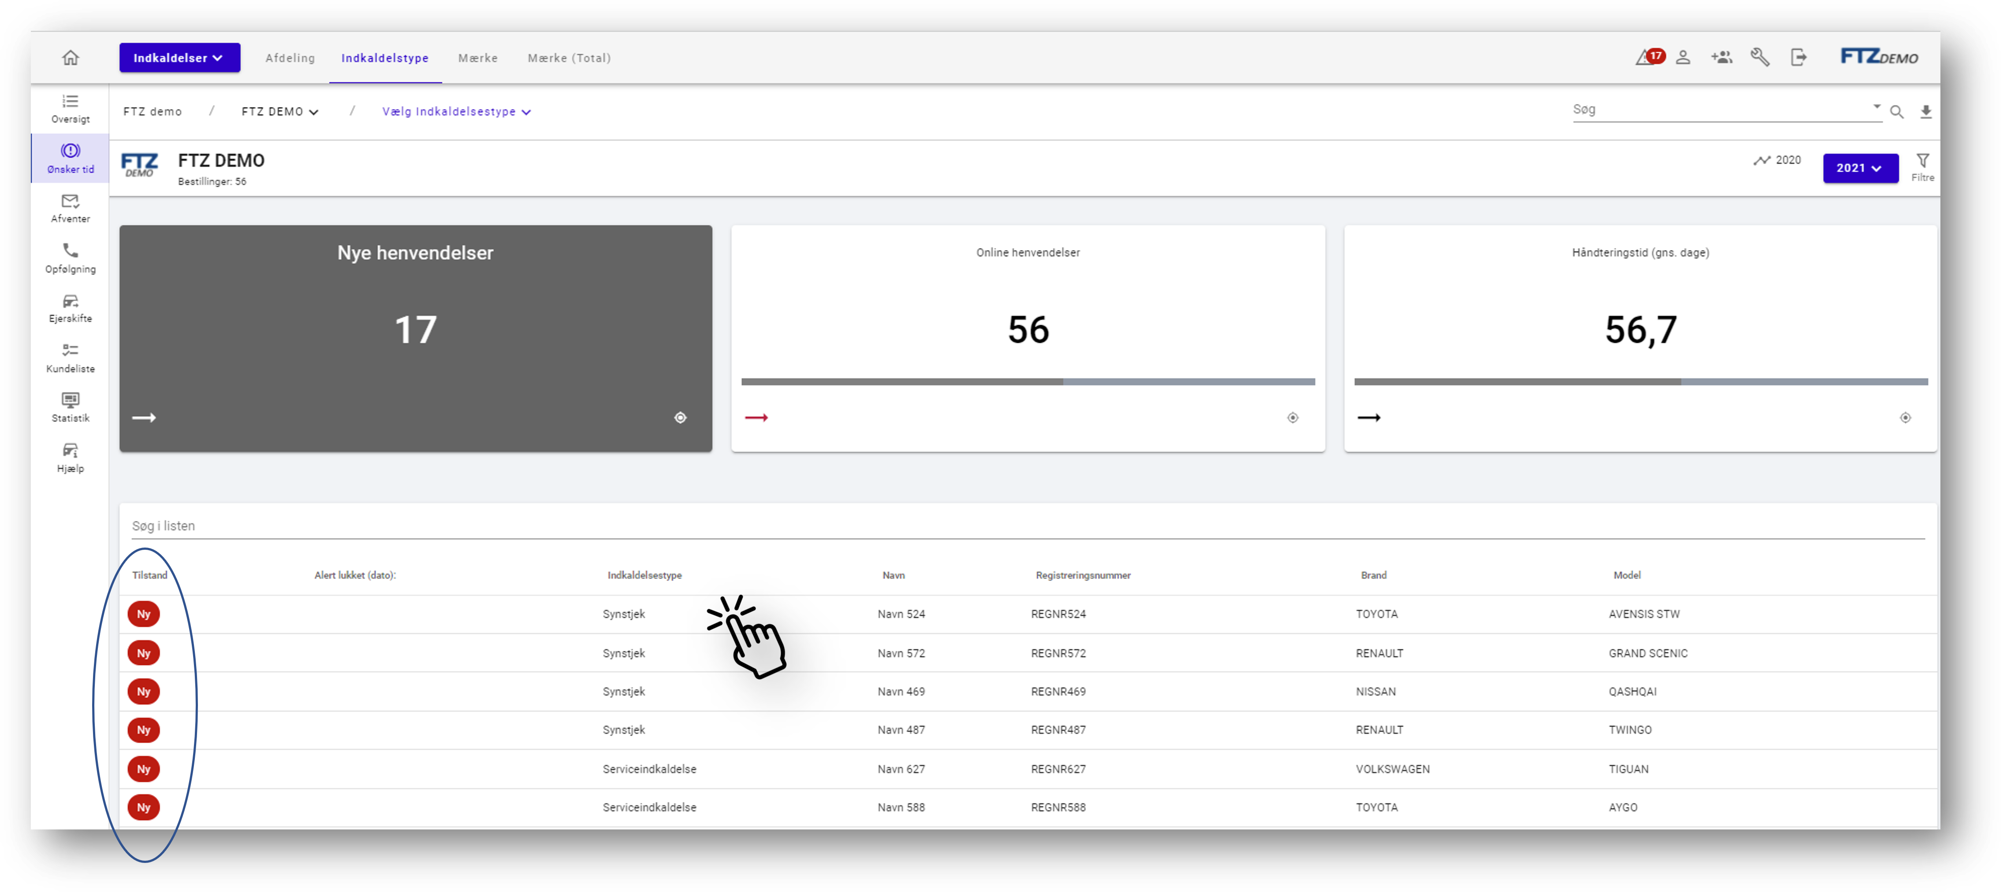Sort by Model column header
This screenshot has width=2003, height=892.
1627,575
